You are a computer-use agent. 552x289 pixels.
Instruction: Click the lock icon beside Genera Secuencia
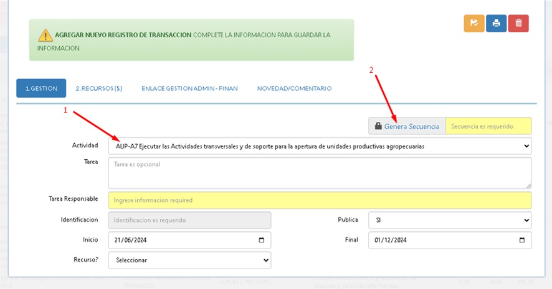pyautogui.click(x=378, y=126)
